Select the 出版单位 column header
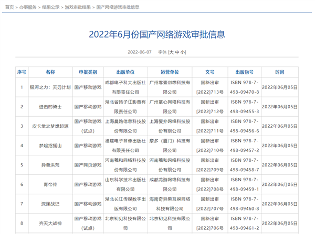315x234 pixels. 125,72
